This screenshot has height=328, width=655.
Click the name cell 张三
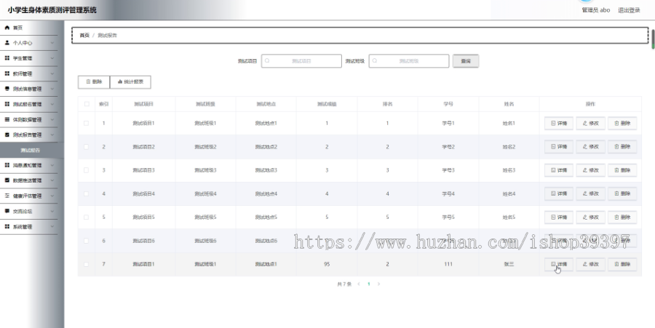(x=509, y=264)
